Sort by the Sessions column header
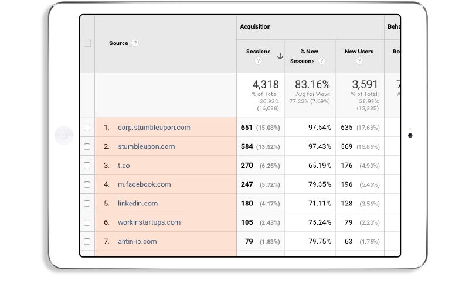This screenshot has width=469, height=281. 258,52
